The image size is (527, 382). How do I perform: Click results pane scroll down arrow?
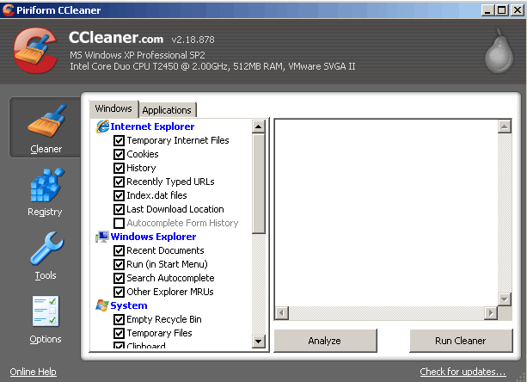pyautogui.click(x=504, y=299)
